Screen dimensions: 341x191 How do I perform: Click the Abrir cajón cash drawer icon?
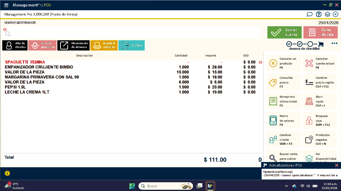[x=309, y=101]
